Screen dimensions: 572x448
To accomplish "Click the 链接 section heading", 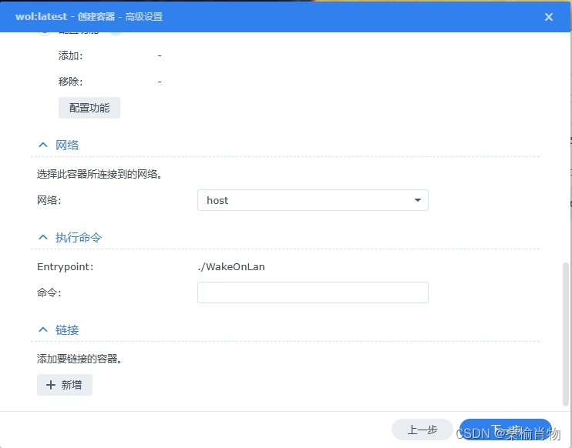I will 67,329.
